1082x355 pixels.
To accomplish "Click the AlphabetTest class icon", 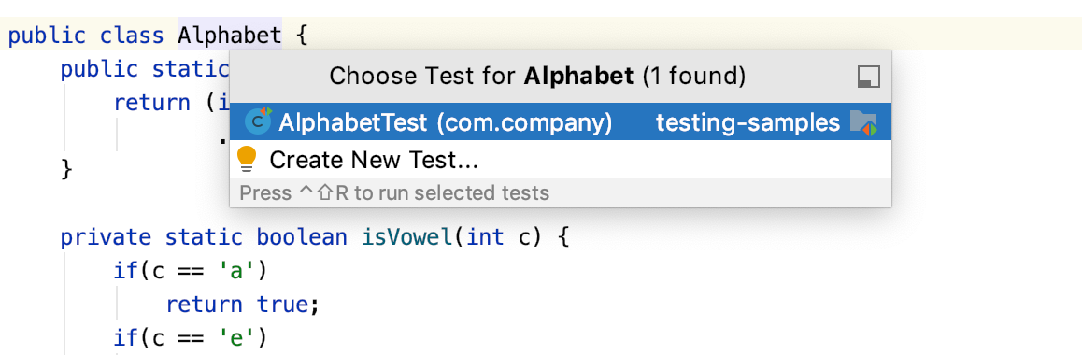I will 259,122.
